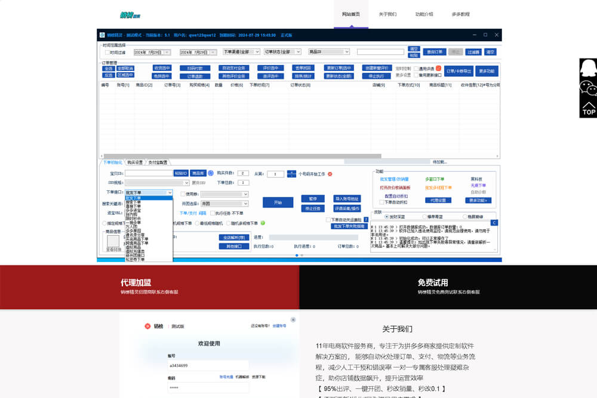The height and width of the screenshot is (398, 597).
Task: Open the 下单渠道 dropdown
Action: click(x=241, y=52)
